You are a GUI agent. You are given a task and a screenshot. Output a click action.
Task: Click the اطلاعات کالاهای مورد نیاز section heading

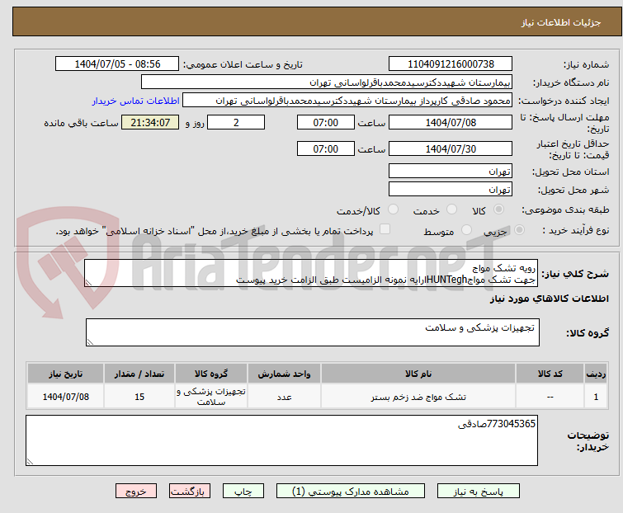(549, 299)
